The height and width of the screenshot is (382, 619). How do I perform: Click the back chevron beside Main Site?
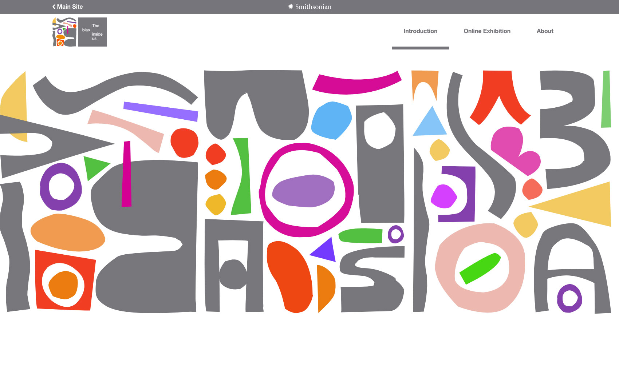click(54, 7)
